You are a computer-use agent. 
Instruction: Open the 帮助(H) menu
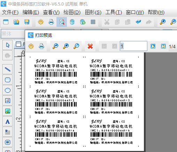click(x=156, y=12)
